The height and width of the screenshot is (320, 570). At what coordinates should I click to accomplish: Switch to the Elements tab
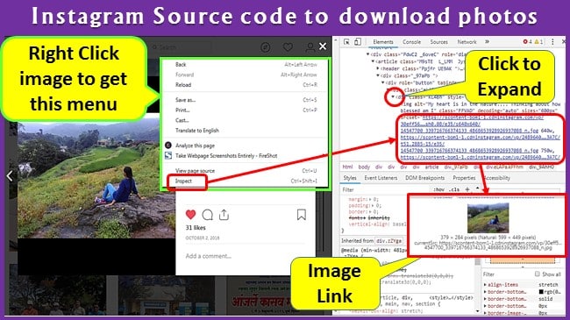pos(383,42)
